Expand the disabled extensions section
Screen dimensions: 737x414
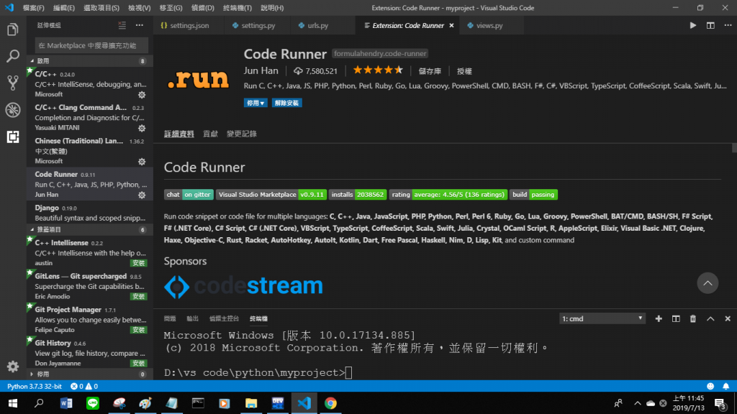[89, 374]
